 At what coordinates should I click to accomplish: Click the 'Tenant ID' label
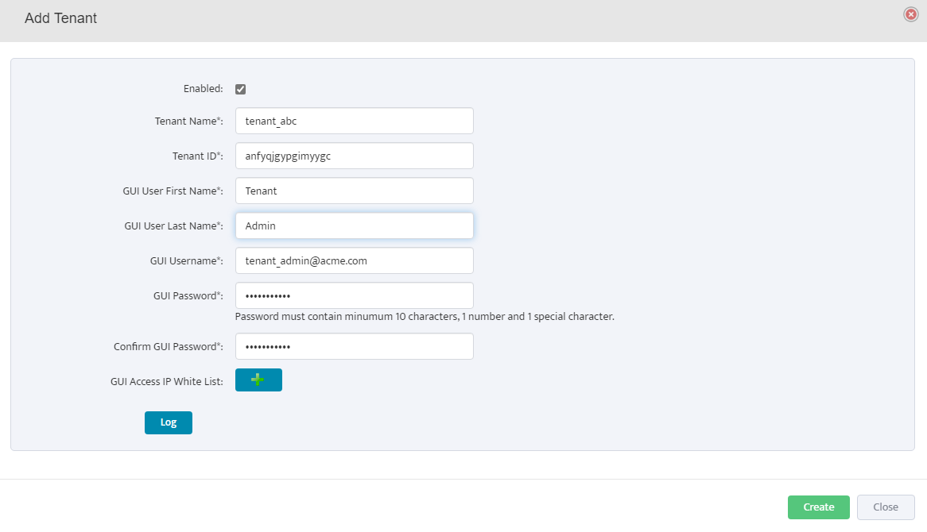pyautogui.click(x=197, y=156)
